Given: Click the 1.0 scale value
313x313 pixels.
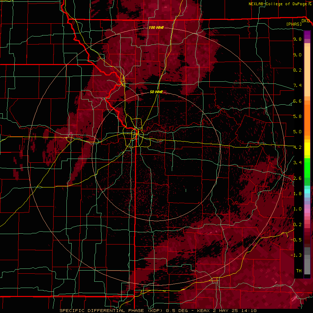Looking at the screenshot, I should click(x=297, y=209).
